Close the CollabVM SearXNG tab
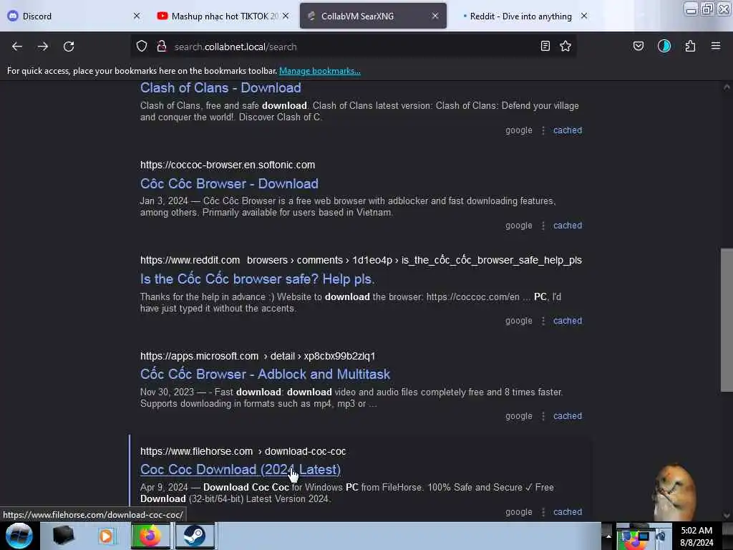 pos(435,16)
